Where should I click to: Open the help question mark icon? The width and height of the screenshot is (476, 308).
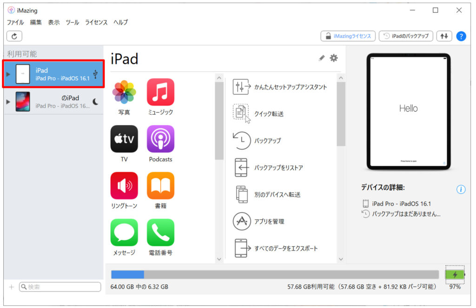(461, 36)
